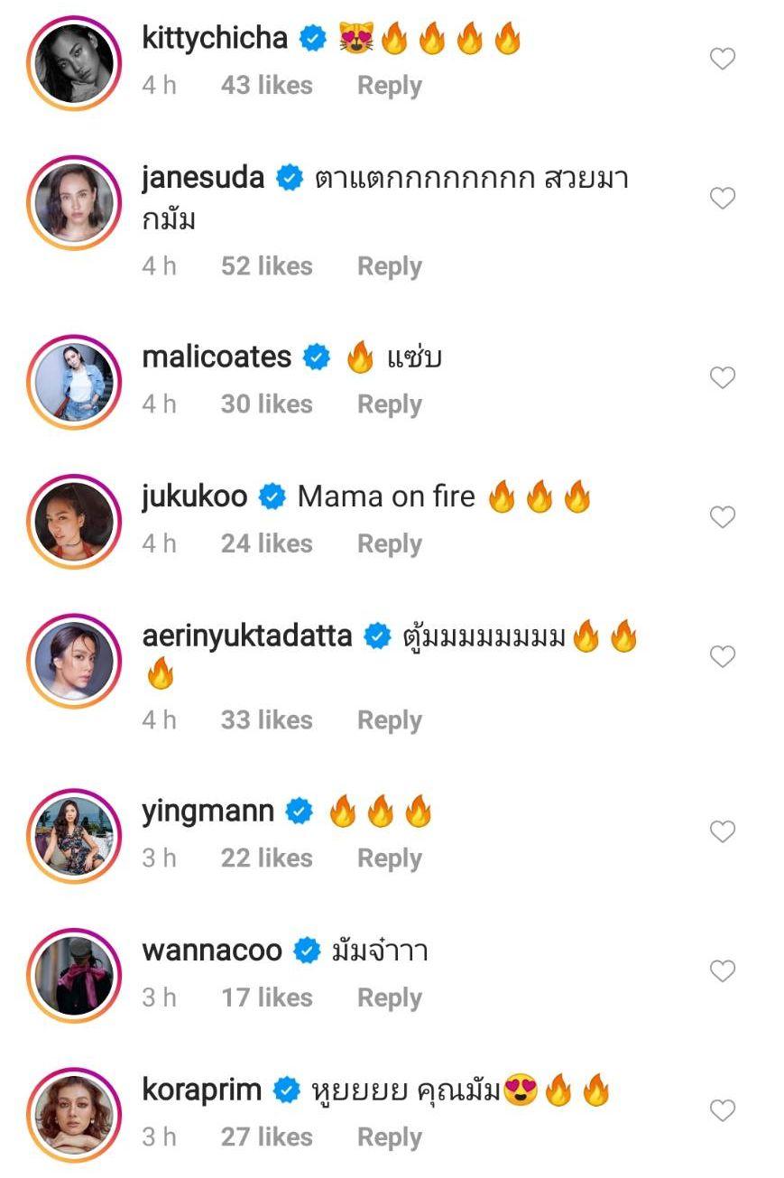784x1178 pixels.
Task: Open wannacoo's profile avatar
Action: [74, 973]
